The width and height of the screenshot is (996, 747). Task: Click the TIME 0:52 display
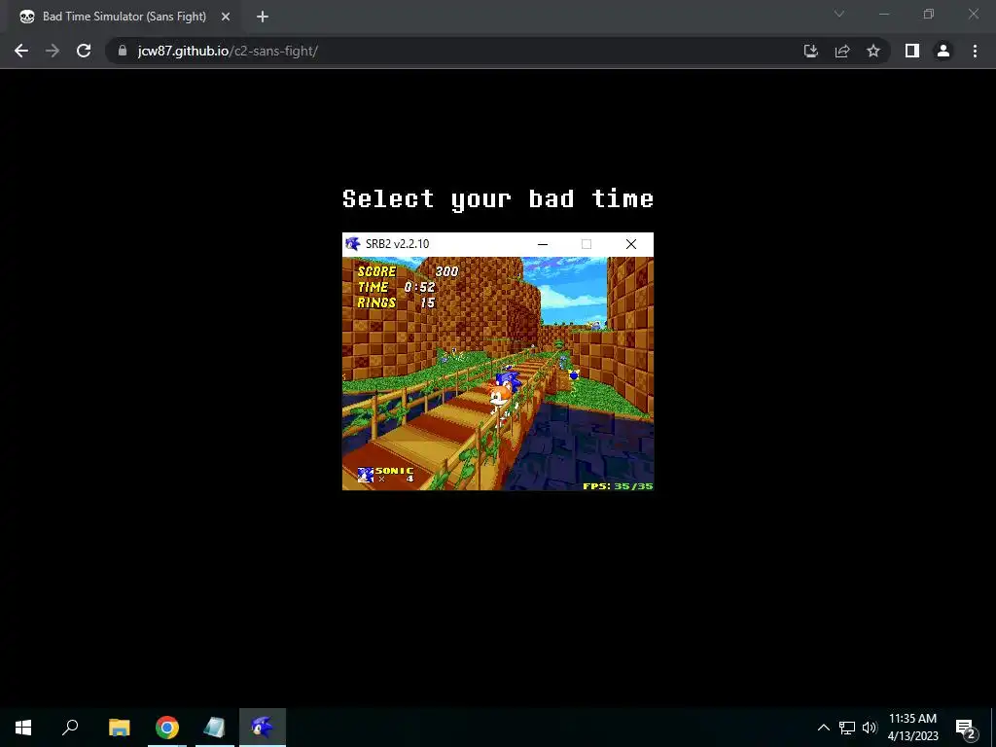[x=396, y=287]
